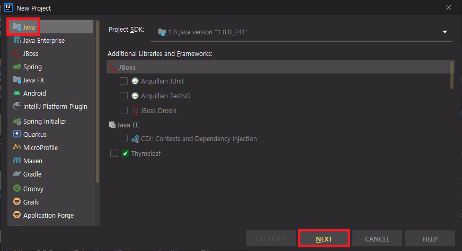Screen dimensions: 462x251
Task: Check the Thymeleaf framework checkbox
Action: 114,153
